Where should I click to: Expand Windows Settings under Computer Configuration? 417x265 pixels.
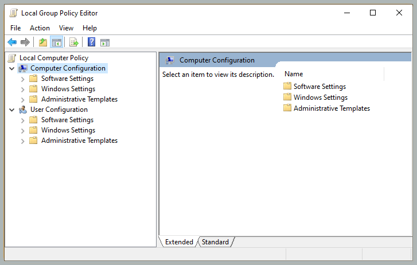22,89
